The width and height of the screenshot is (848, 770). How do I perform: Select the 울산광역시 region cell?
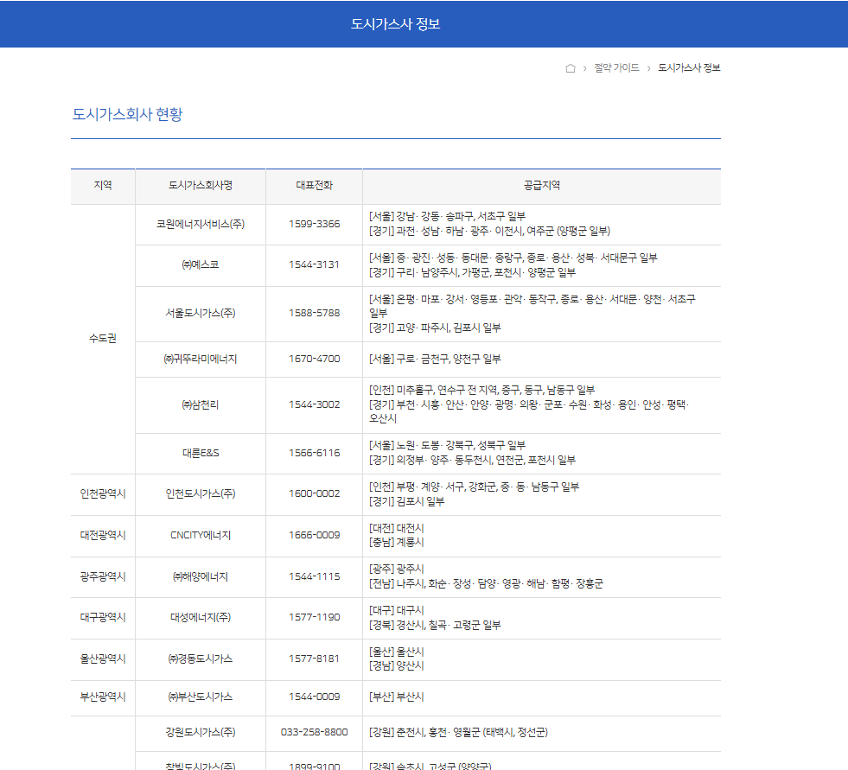[103, 659]
